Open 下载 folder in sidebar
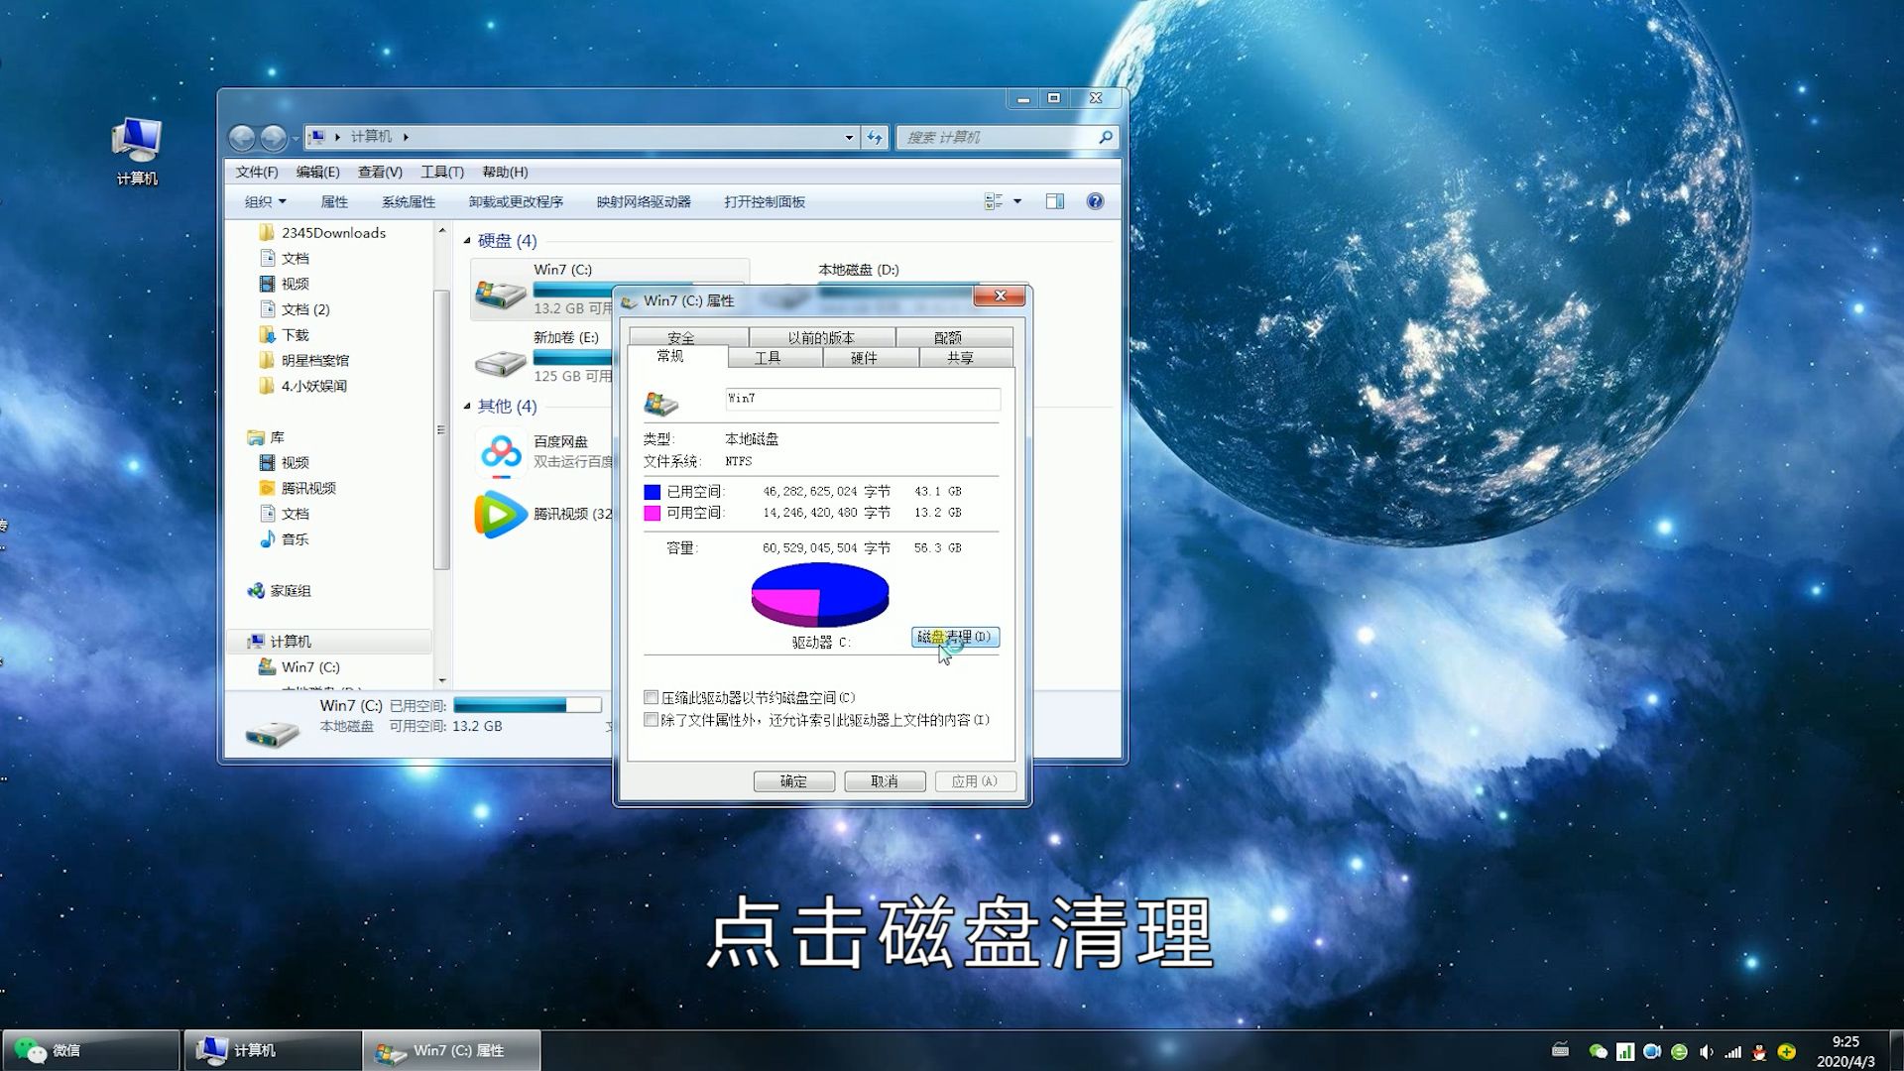 285,335
